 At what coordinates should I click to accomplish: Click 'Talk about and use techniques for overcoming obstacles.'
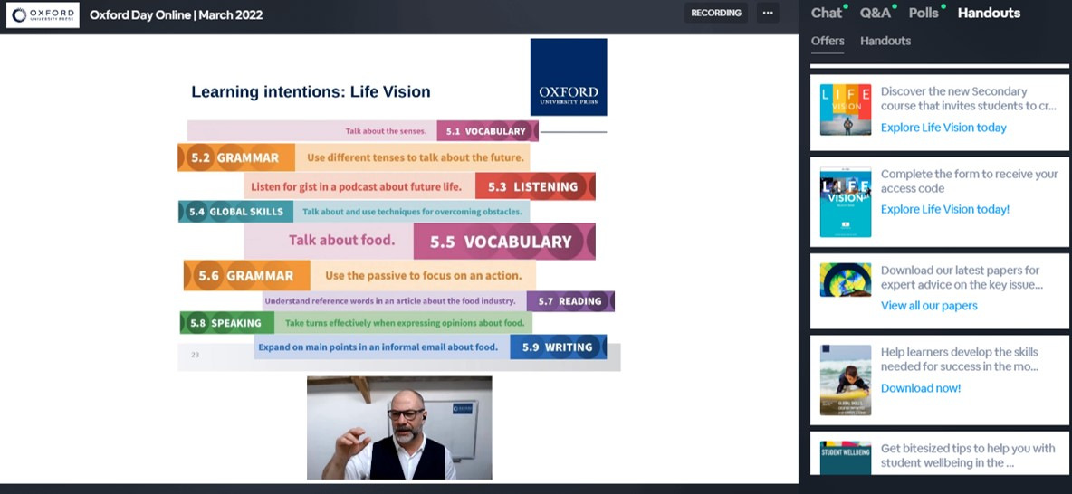(412, 212)
